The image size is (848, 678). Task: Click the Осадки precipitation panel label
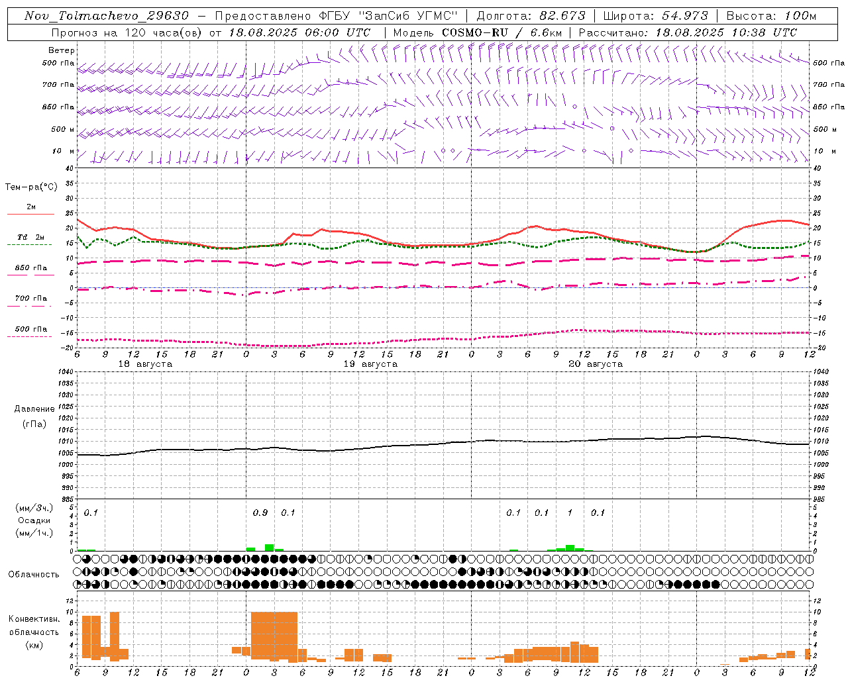tap(34, 520)
